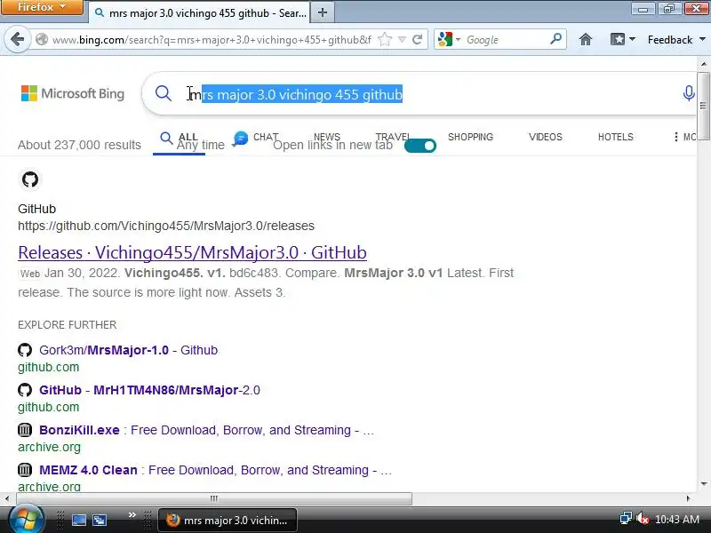
Task: Click the network tray icon
Action: point(626,518)
